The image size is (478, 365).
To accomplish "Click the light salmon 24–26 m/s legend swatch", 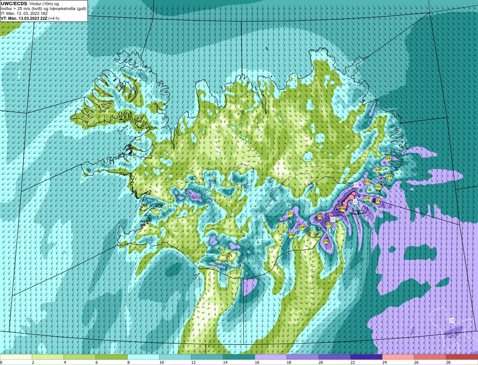I will 398,357.
